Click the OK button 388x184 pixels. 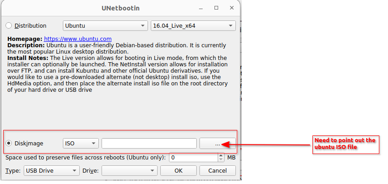(179, 171)
